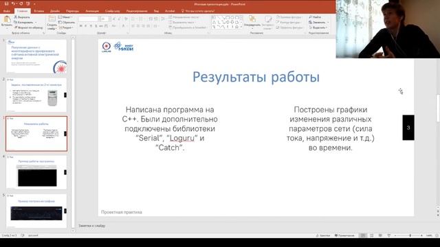The height and width of the screenshot is (247, 440).
Task: Open the Переходы ribbon tab
Action: point(72,11)
